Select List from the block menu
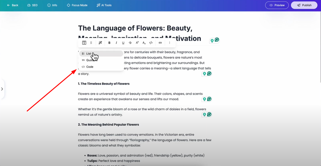 click(x=89, y=54)
